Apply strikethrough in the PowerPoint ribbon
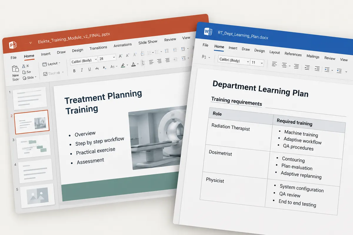This screenshot has height=235, width=353. click(x=97, y=69)
